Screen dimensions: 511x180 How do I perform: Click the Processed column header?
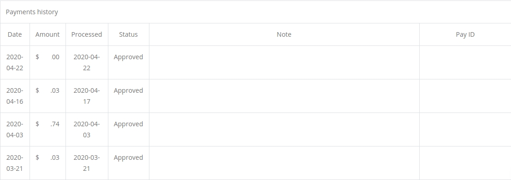click(x=87, y=34)
